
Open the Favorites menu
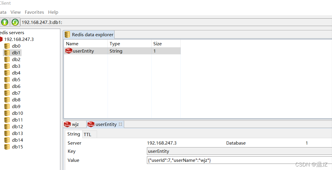coord(34,12)
